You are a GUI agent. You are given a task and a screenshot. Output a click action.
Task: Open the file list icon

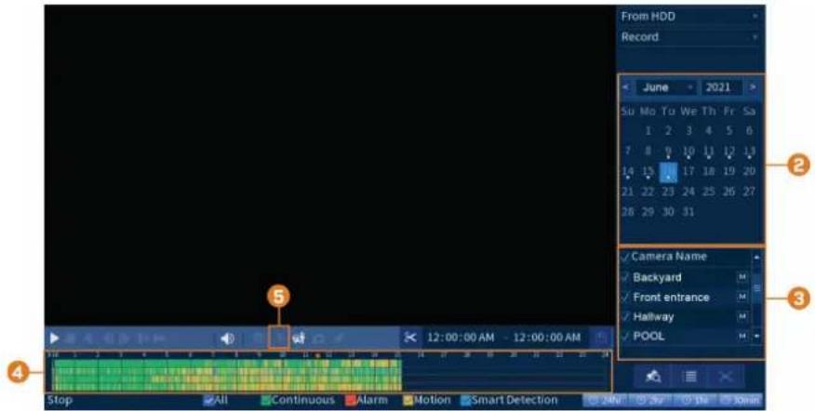[689, 377]
